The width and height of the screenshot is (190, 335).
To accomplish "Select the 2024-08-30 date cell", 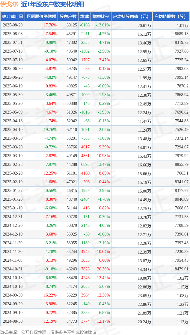I will (13, 321).
